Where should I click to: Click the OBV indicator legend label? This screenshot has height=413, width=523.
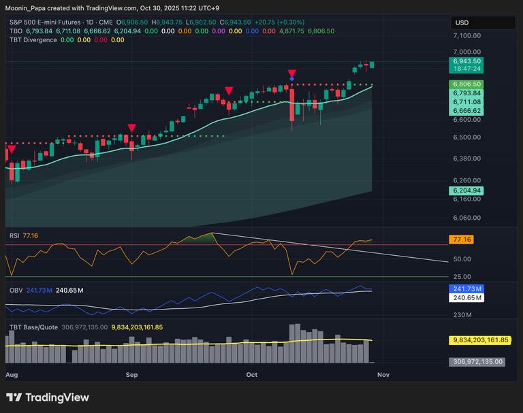(16, 290)
